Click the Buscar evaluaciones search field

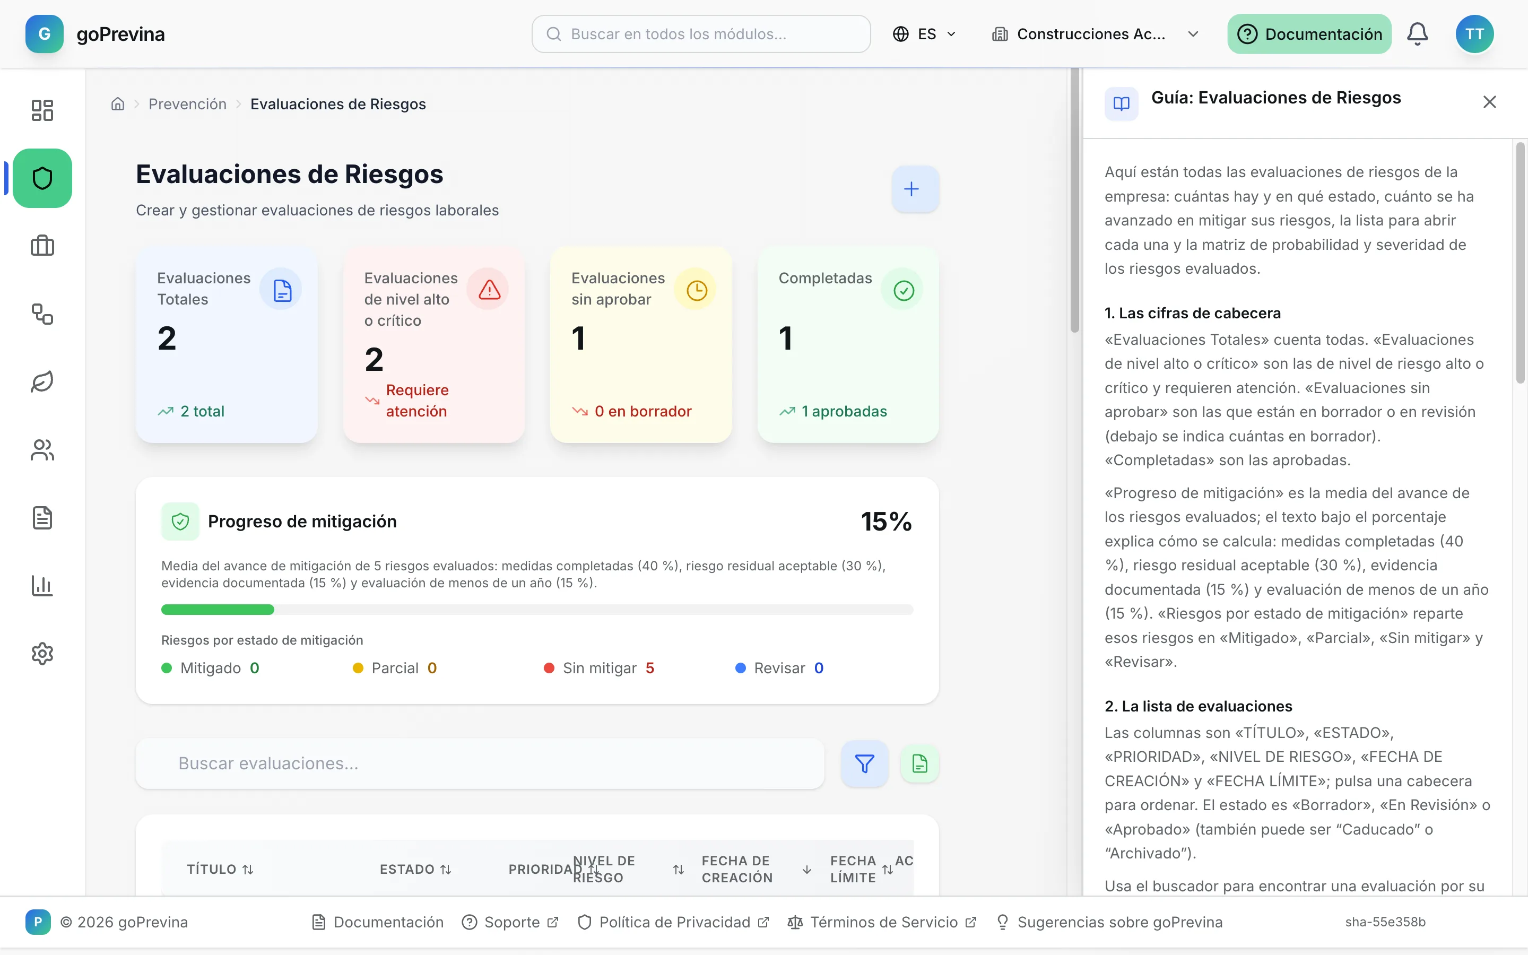(x=480, y=763)
